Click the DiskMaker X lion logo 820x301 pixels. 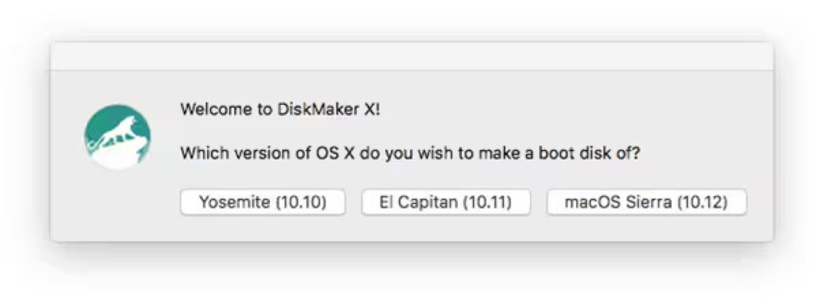click(117, 137)
